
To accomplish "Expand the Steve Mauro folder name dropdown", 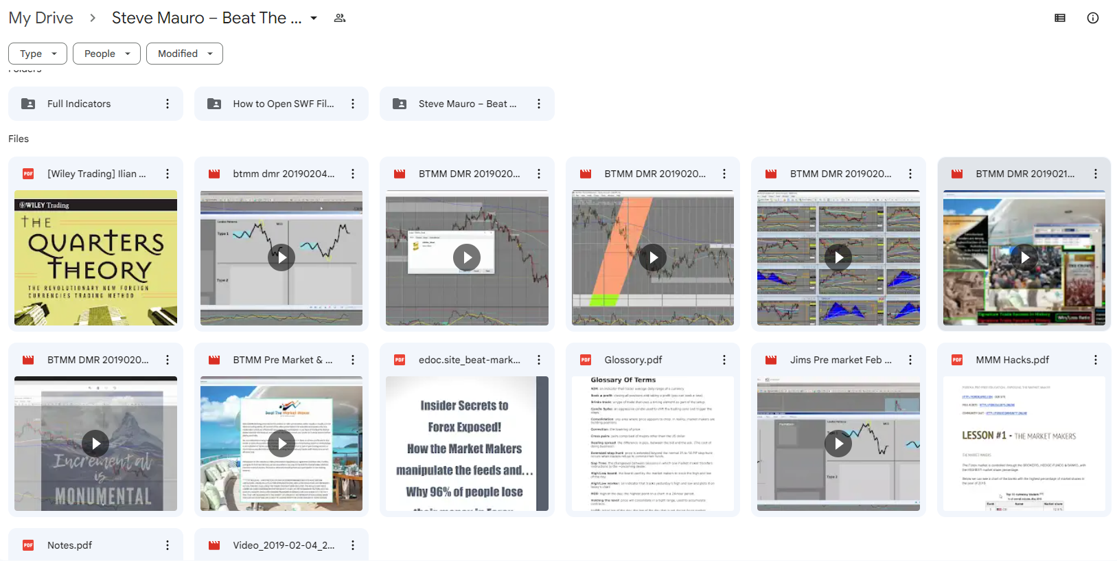I will [x=314, y=18].
